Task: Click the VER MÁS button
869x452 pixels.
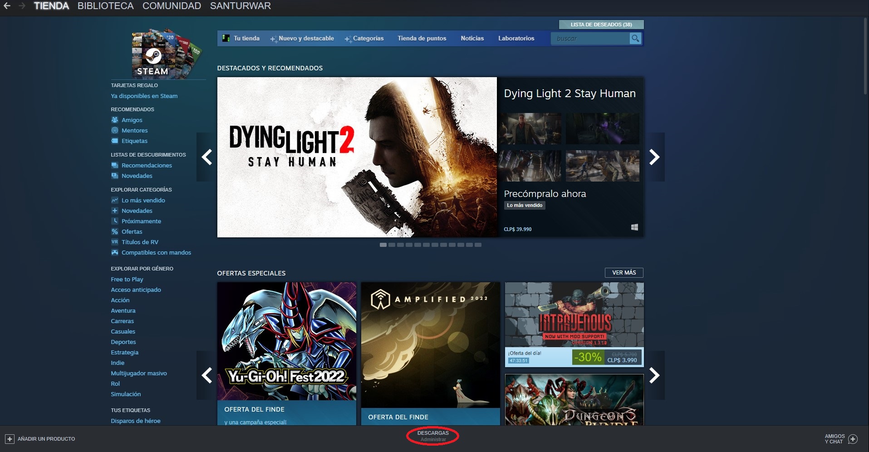Action: tap(624, 273)
